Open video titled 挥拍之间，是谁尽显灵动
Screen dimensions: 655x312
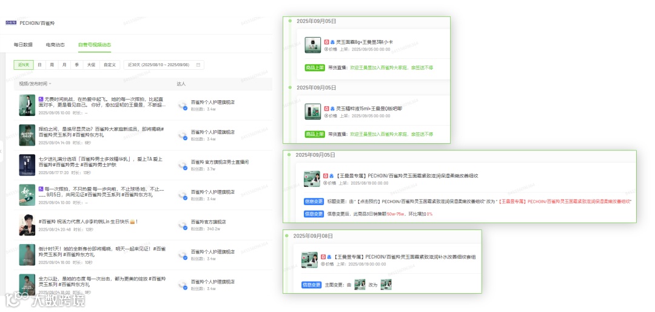click(101, 132)
